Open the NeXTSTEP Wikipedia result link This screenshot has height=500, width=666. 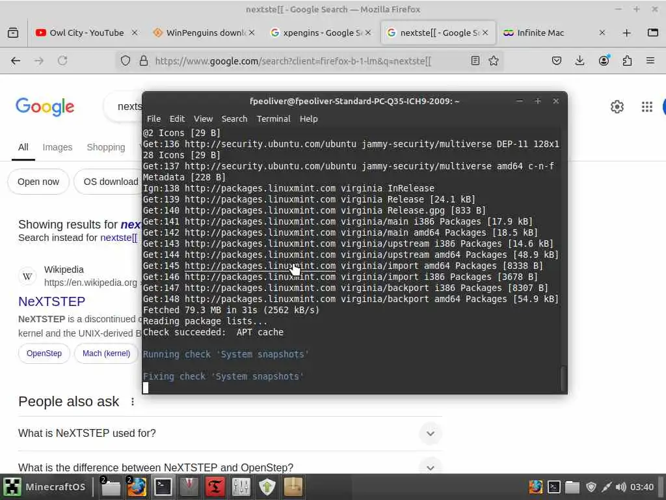[x=52, y=301]
